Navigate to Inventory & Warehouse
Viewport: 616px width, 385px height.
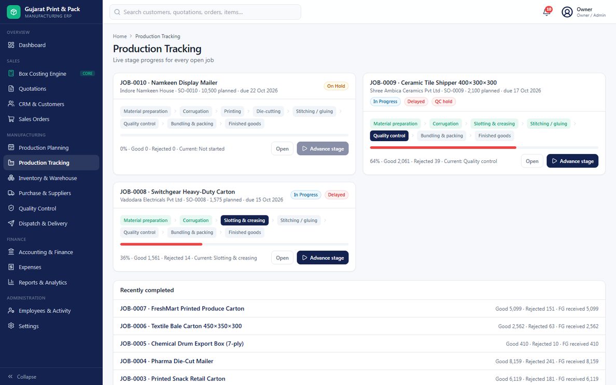pos(51,178)
